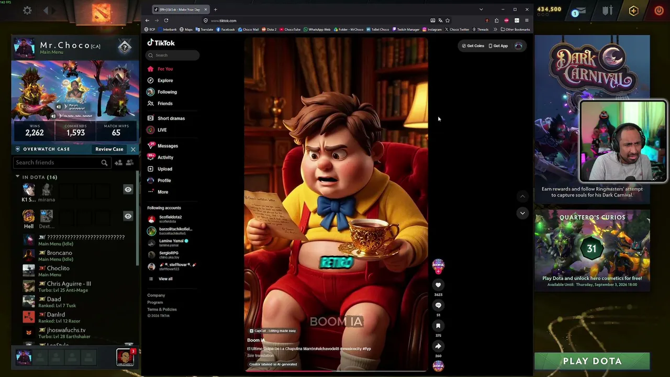This screenshot has width=670, height=377.
Task: Toggle spectate eye for K1 S... party
Action: [128, 190]
